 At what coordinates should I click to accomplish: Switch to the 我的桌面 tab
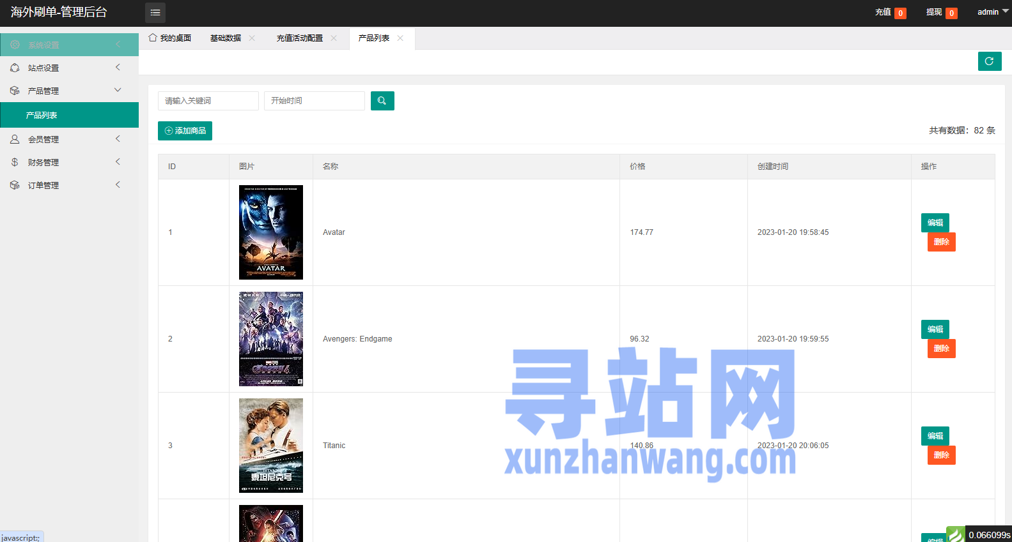click(170, 38)
